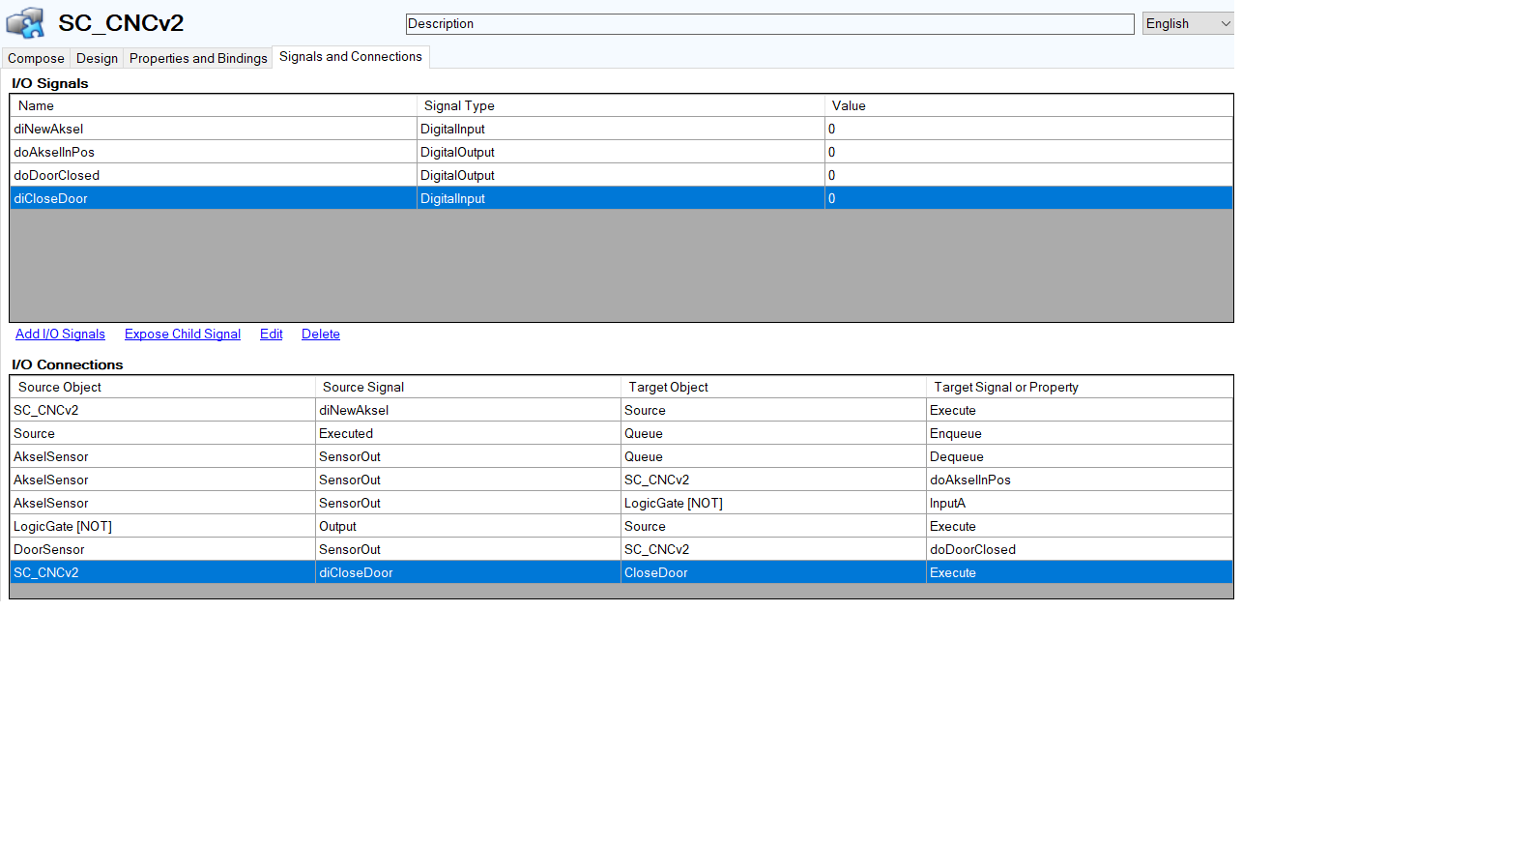This screenshot has width=1531, height=844.
Task: Click the Target Object column header
Action: click(773, 387)
